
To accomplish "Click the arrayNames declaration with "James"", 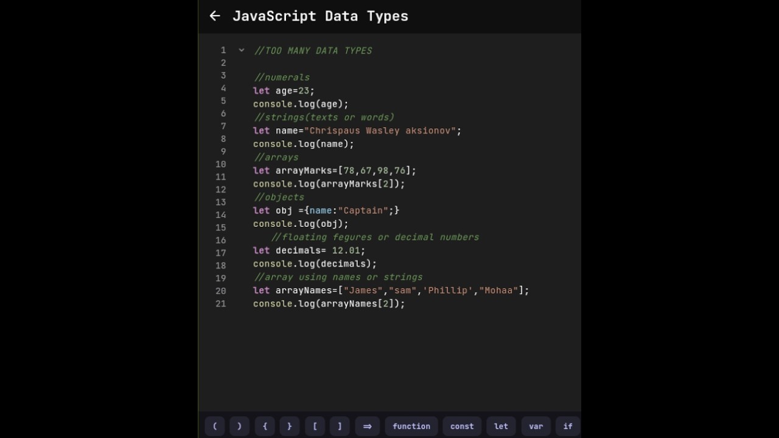I will pos(391,291).
